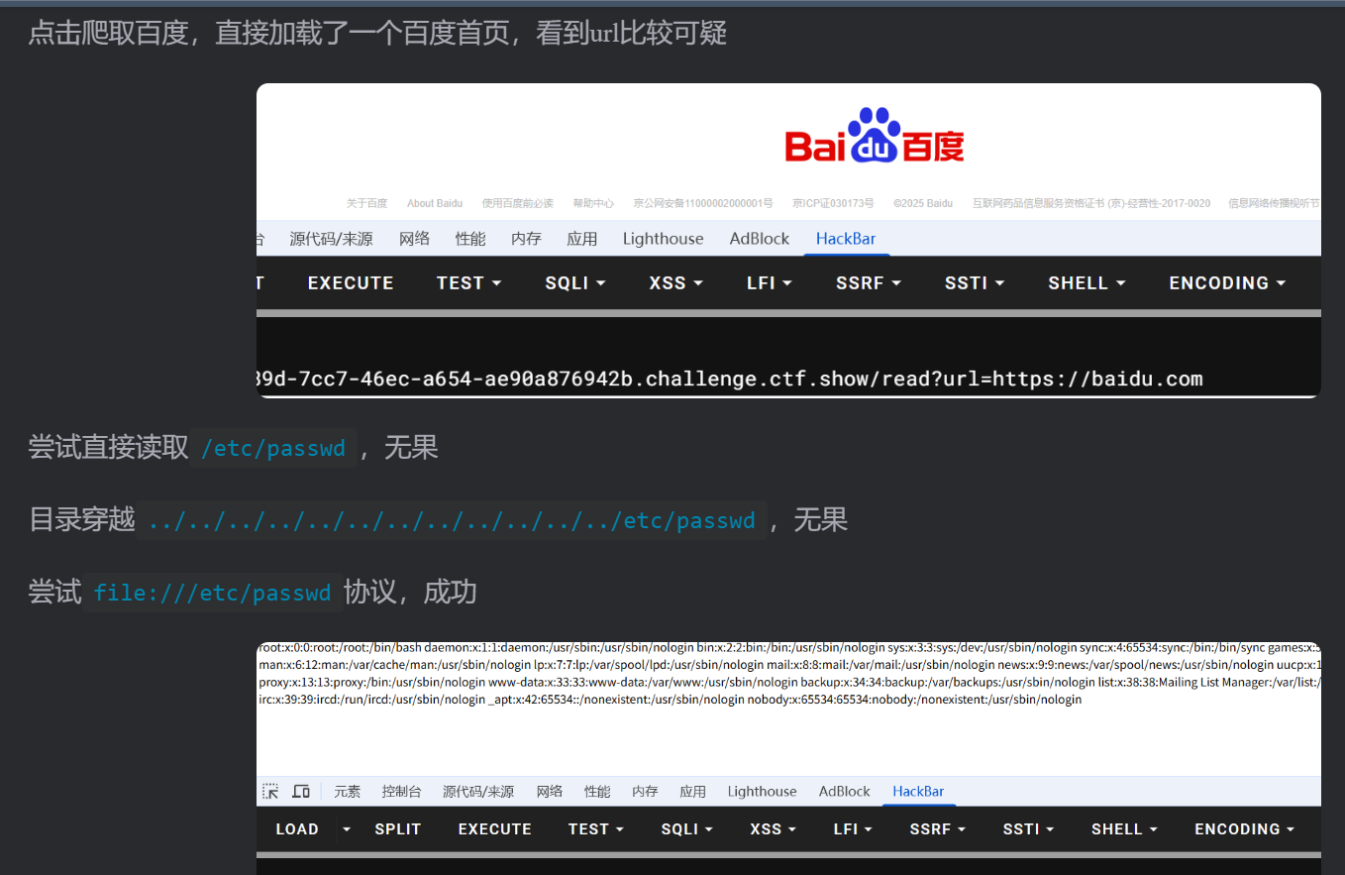
Task: Click the LOAD button in HackBar
Action: click(x=297, y=828)
